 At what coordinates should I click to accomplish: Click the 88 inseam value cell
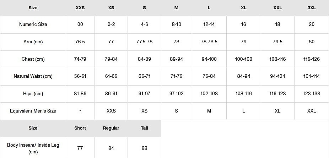click(x=144, y=148)
